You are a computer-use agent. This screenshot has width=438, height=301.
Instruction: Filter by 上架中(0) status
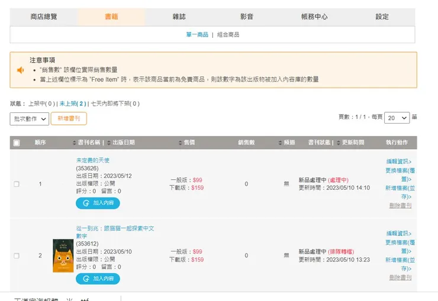coord(41,103)
